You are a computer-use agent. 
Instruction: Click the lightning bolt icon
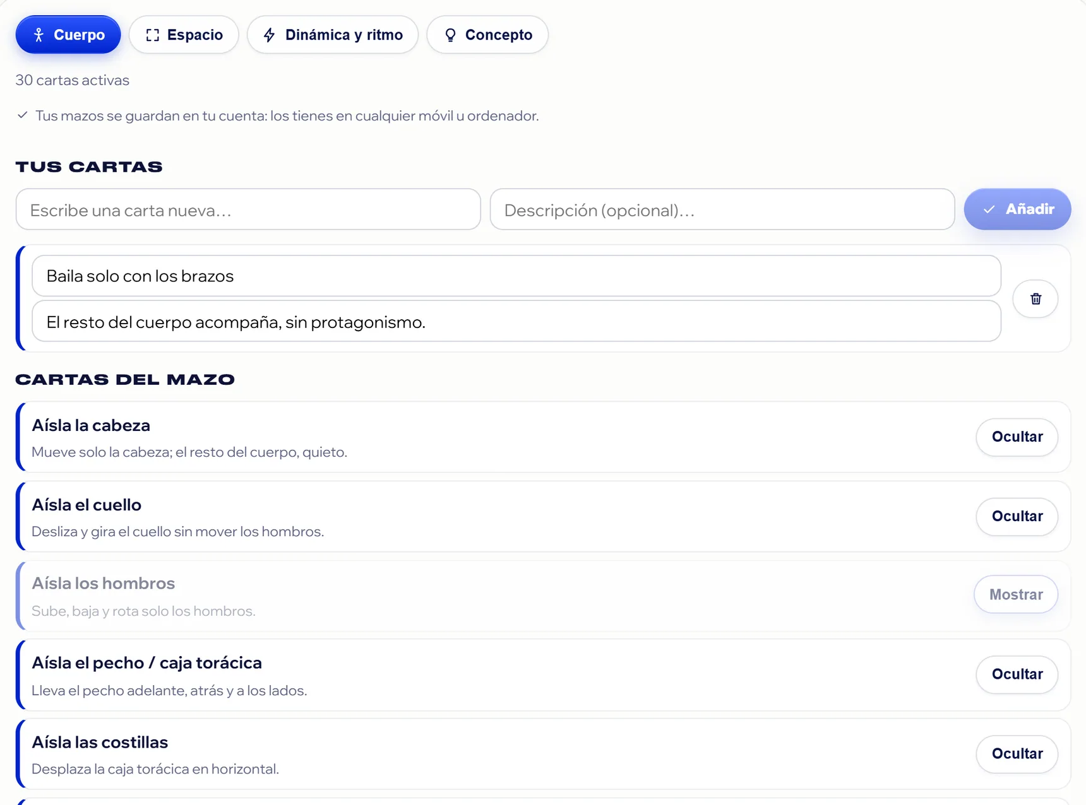click(x=270, y=35)
